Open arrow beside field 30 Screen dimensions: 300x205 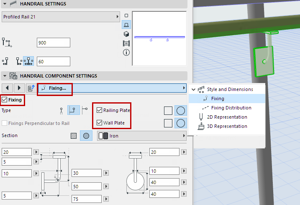click(x=106, y=173)
